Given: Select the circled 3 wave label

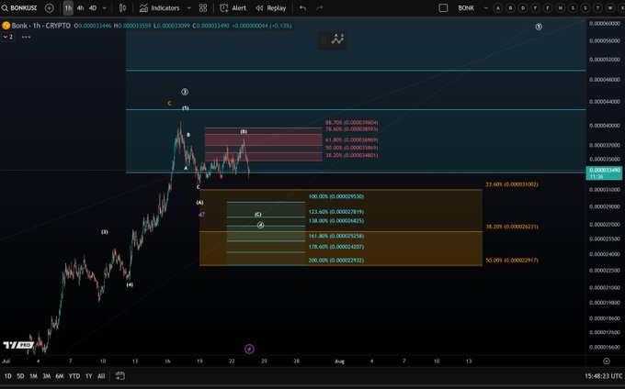Looking at the screenshot, I should (185, 92).
